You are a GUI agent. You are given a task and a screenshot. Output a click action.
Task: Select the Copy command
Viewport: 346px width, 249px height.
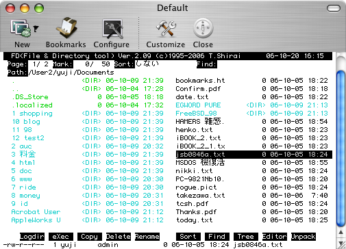tap(90, 237)
